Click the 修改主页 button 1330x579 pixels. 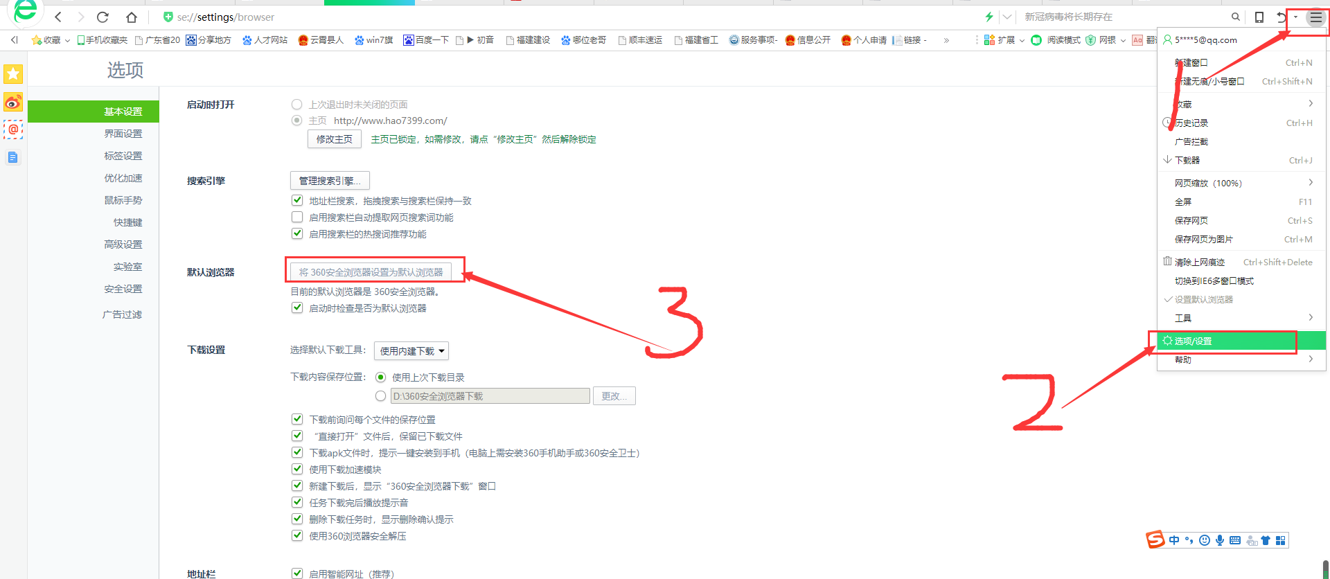(334, 139)
